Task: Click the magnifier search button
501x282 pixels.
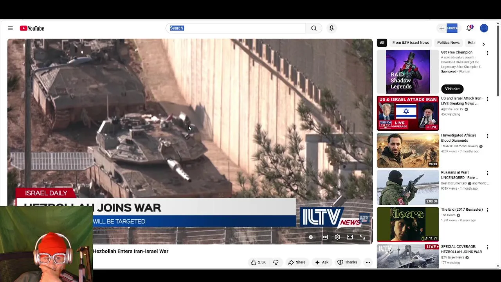Action: (314, 28)
